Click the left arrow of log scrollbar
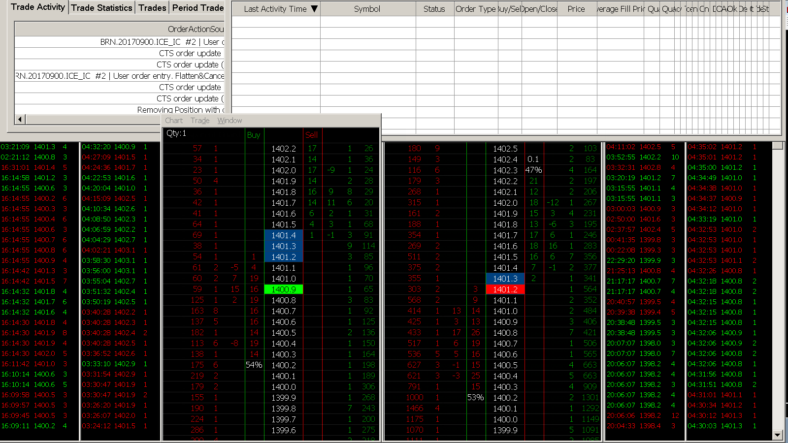The image size is (788, 443). click(x=20, y=119)
